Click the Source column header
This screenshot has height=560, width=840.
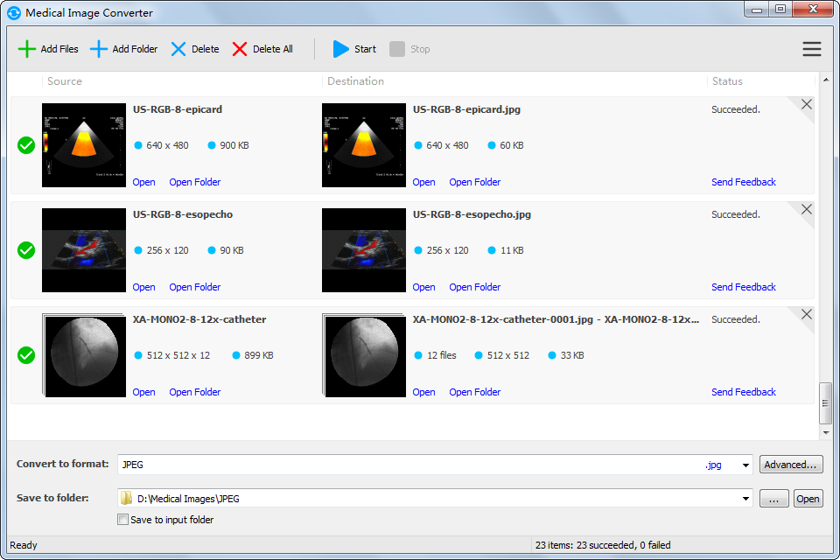tap(65, 81)
